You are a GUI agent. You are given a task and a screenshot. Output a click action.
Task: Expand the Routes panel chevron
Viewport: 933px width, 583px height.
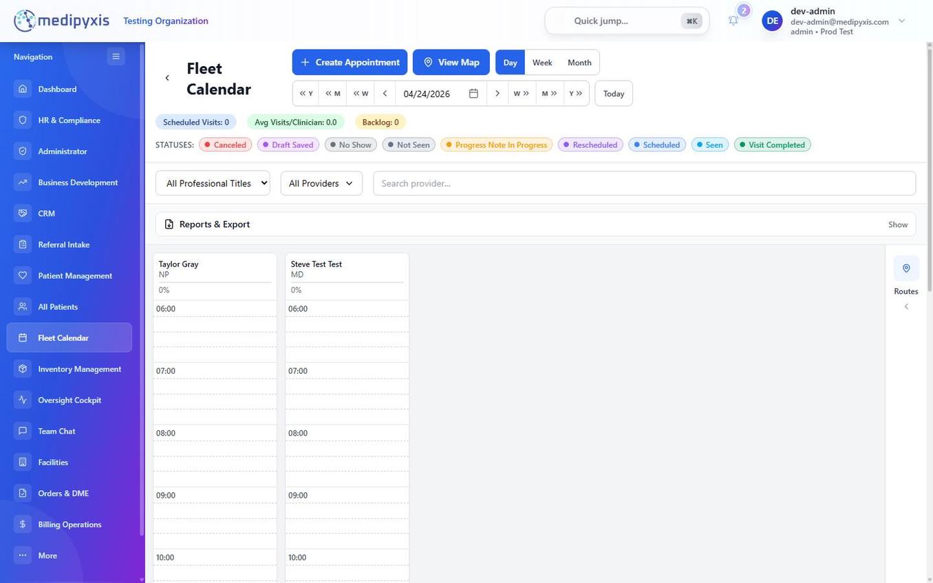(x=906, y=306)
